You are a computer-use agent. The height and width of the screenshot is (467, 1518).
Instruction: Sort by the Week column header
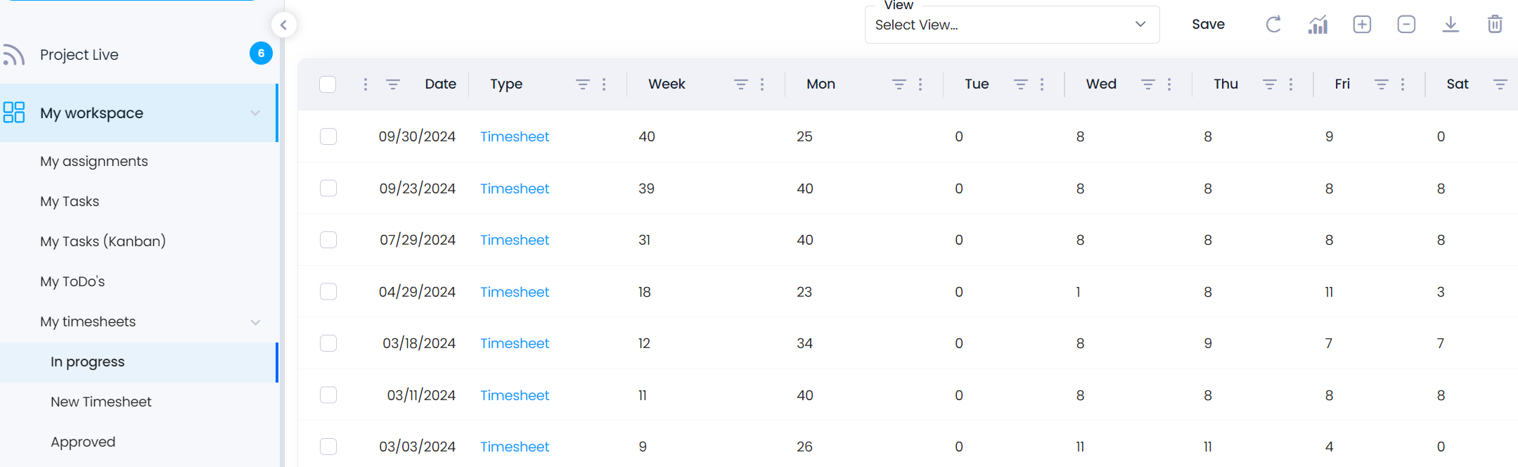[667, 84]
